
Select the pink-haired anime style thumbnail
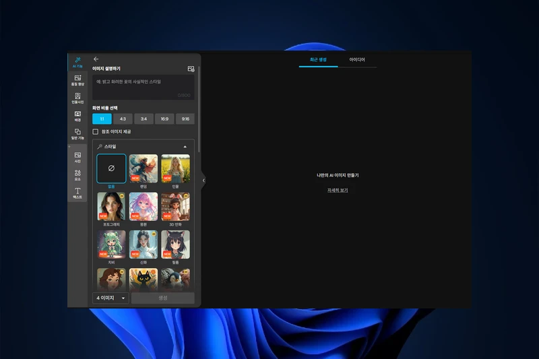click(x=144, y=207)
